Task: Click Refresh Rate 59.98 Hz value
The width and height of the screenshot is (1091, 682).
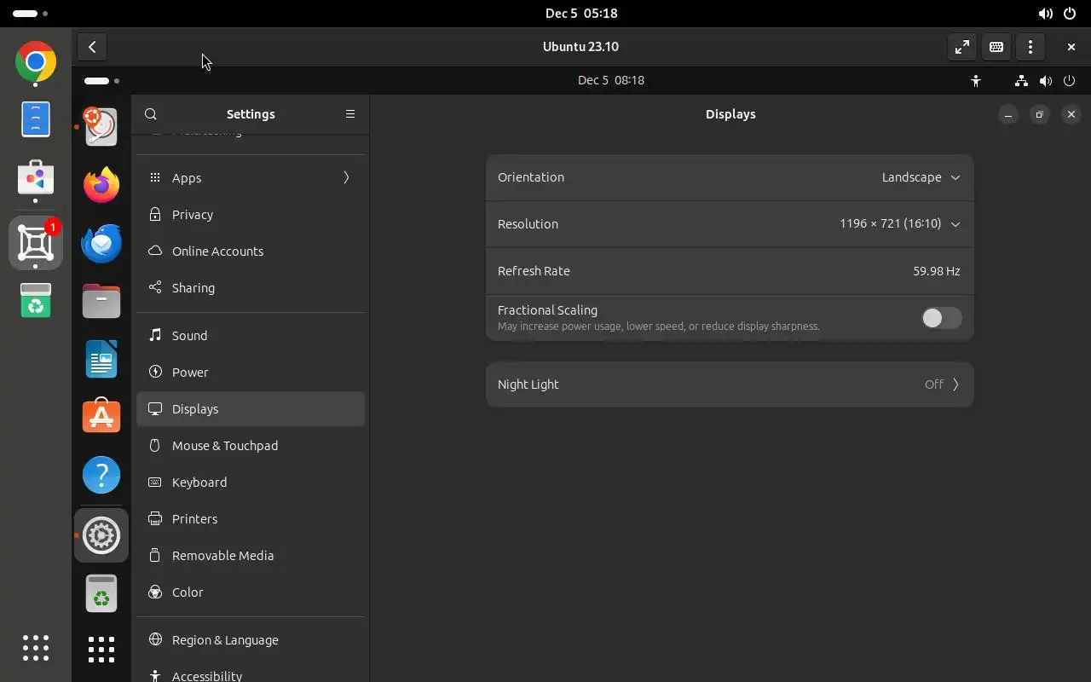Action: coord(937,271)
